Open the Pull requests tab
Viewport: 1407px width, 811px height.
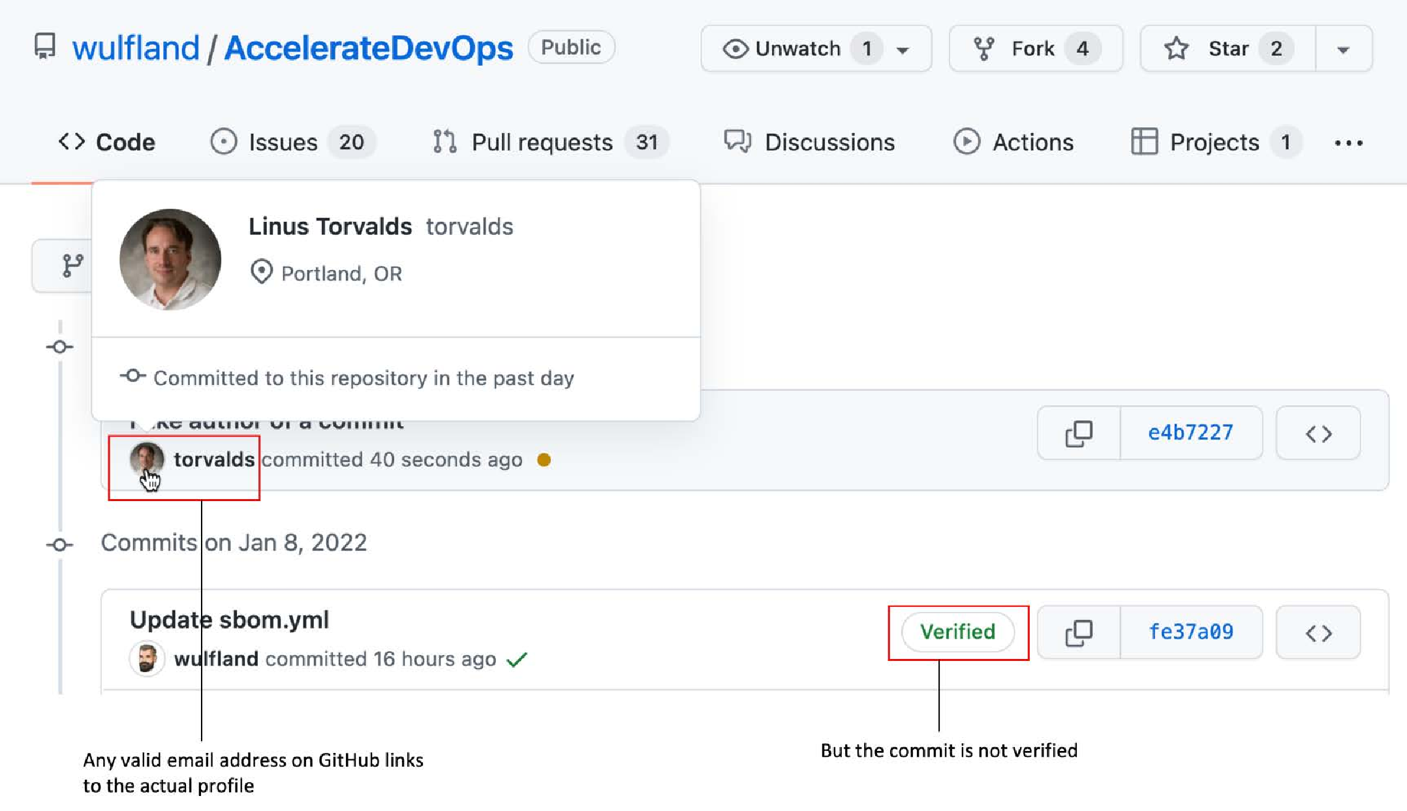pyautogui.click(x=550, y=142)
